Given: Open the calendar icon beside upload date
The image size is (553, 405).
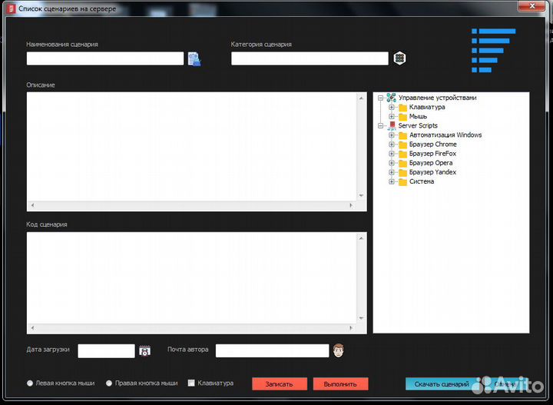Looking at the screenshot, I should click(144, 351).
